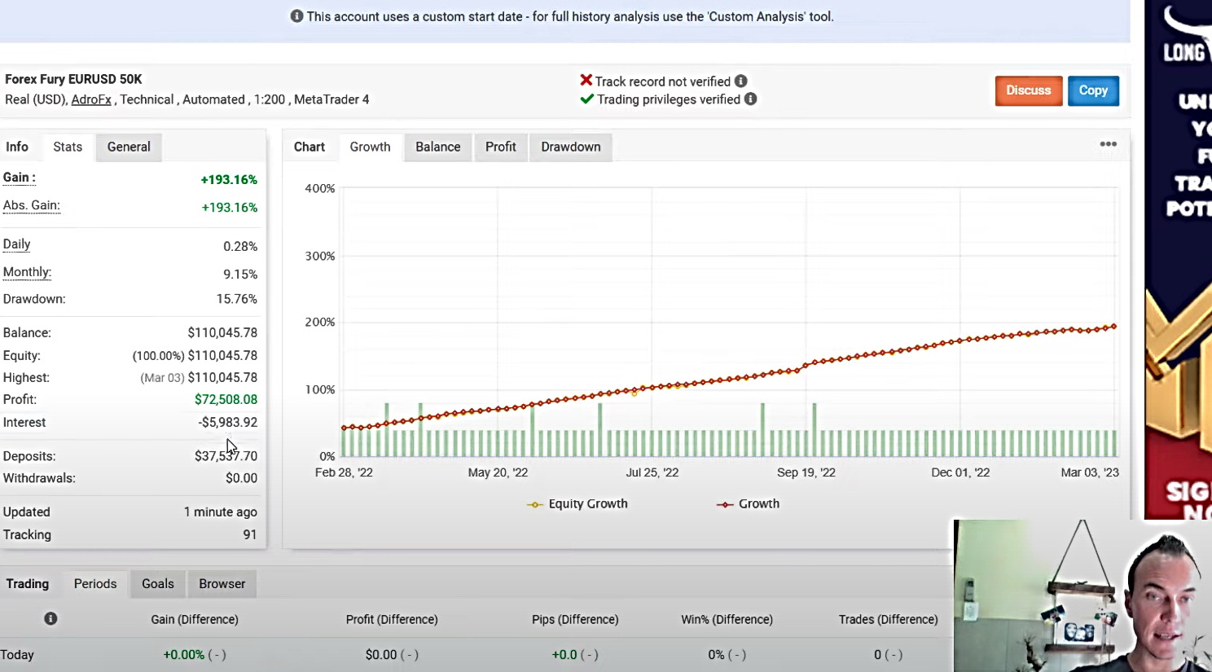The image size is (1212, 672).
Task: Click the Today row label
Action: (x=17, y=654)
